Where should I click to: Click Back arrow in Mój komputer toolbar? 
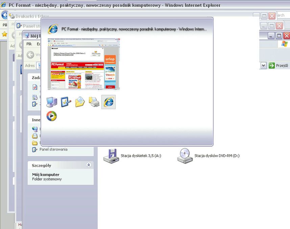[30, 55]
